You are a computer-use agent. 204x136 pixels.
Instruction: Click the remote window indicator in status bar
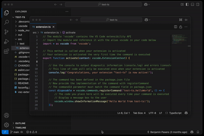click(x=5, y=132)
